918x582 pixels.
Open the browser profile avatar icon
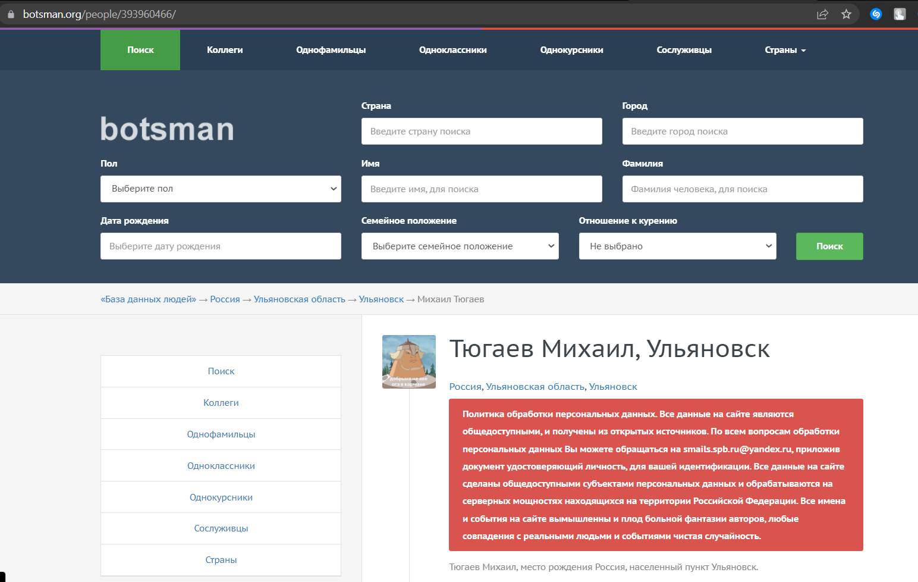[x=900, y=14]
